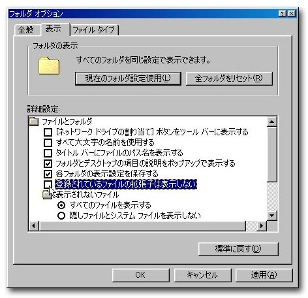Open the ファイル タイプ tab
Viewport: 308px width, 298px height.
point(94,30)
